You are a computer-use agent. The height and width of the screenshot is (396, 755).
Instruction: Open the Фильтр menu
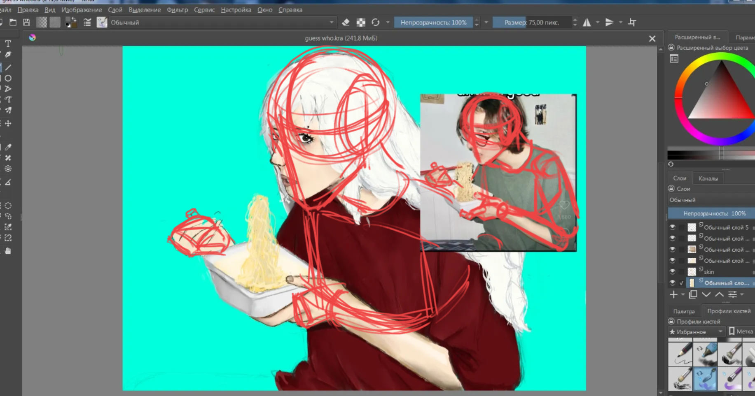(x=177, y=10)
